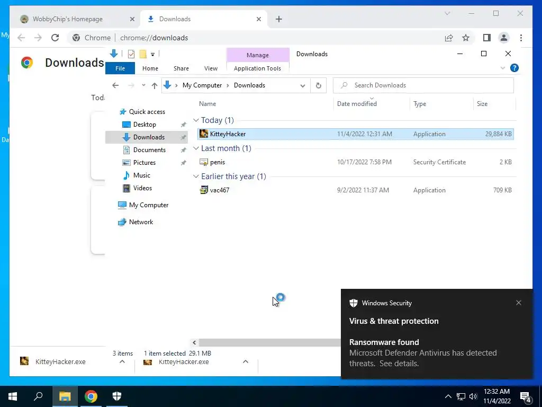Click the volume speaker tray icon
This screenshot has width=542, height=407.
[x=473, y=396]
